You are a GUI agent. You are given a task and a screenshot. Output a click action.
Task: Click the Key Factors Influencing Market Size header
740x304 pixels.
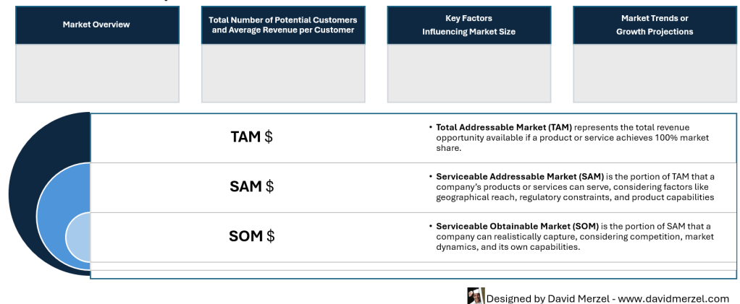pyautogui.click(x=468, y=25)
